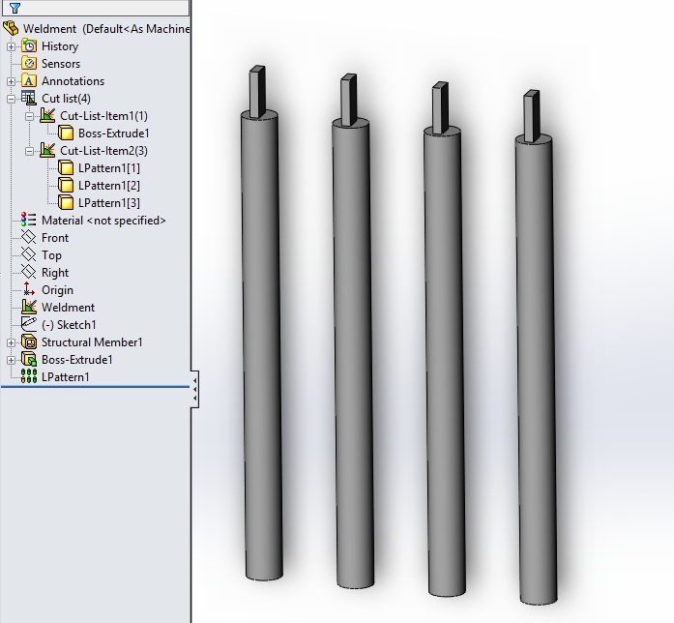The width and height of the screenshot is (674, 623).
Task: Click the Sketch1 sketch icon
Action: click(x=29, y=324)
